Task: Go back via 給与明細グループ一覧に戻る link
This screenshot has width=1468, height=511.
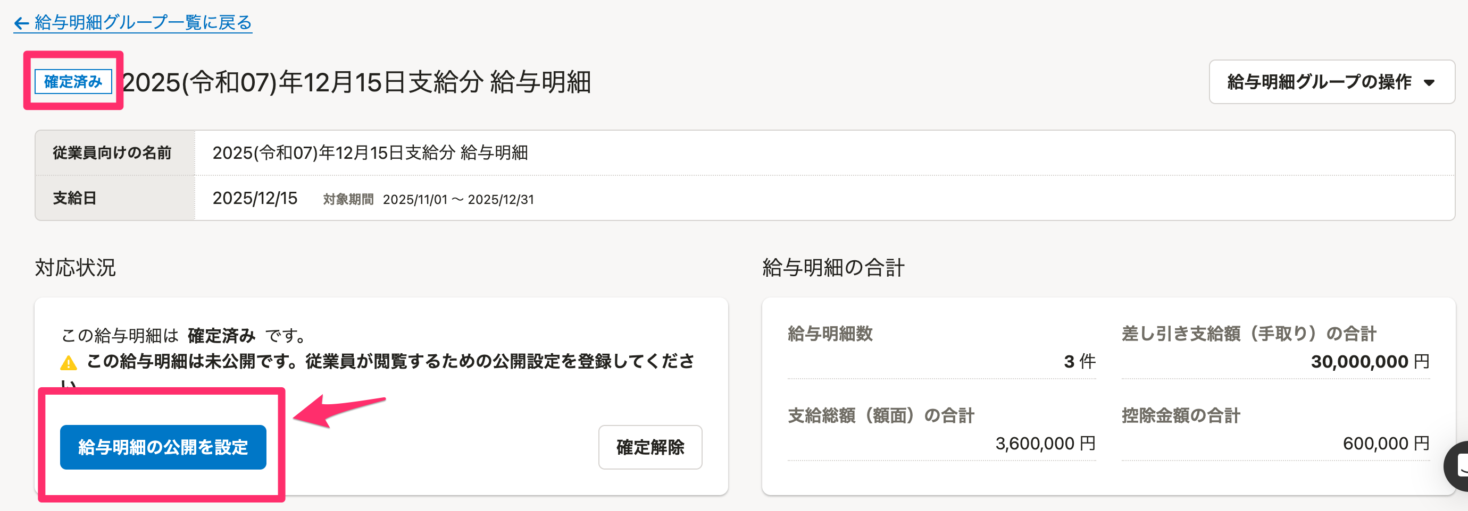Action: (143, 23)
